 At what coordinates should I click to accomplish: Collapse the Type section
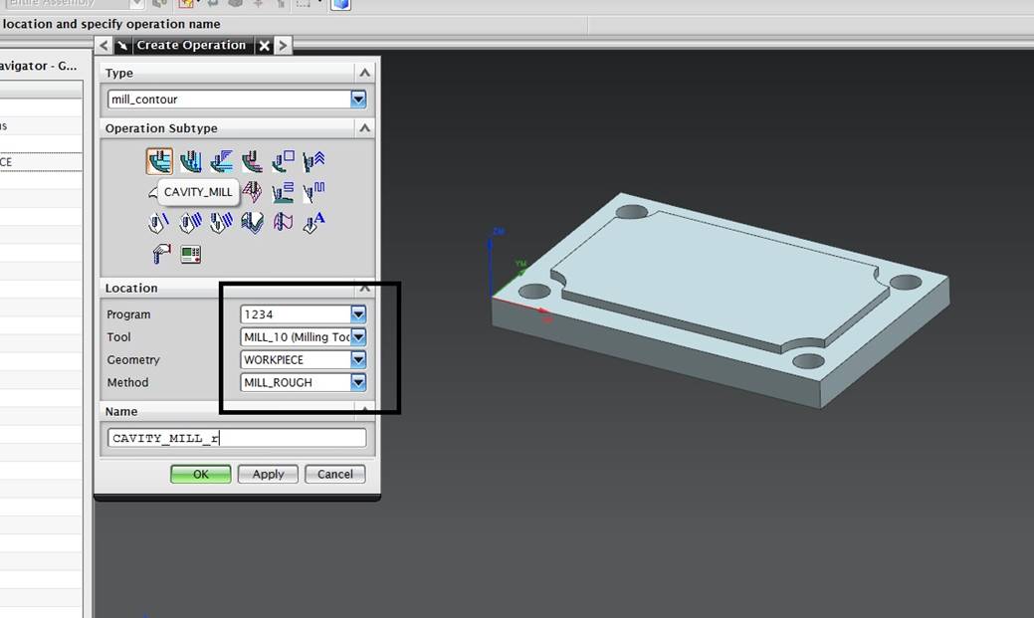[x=364, y=73]
